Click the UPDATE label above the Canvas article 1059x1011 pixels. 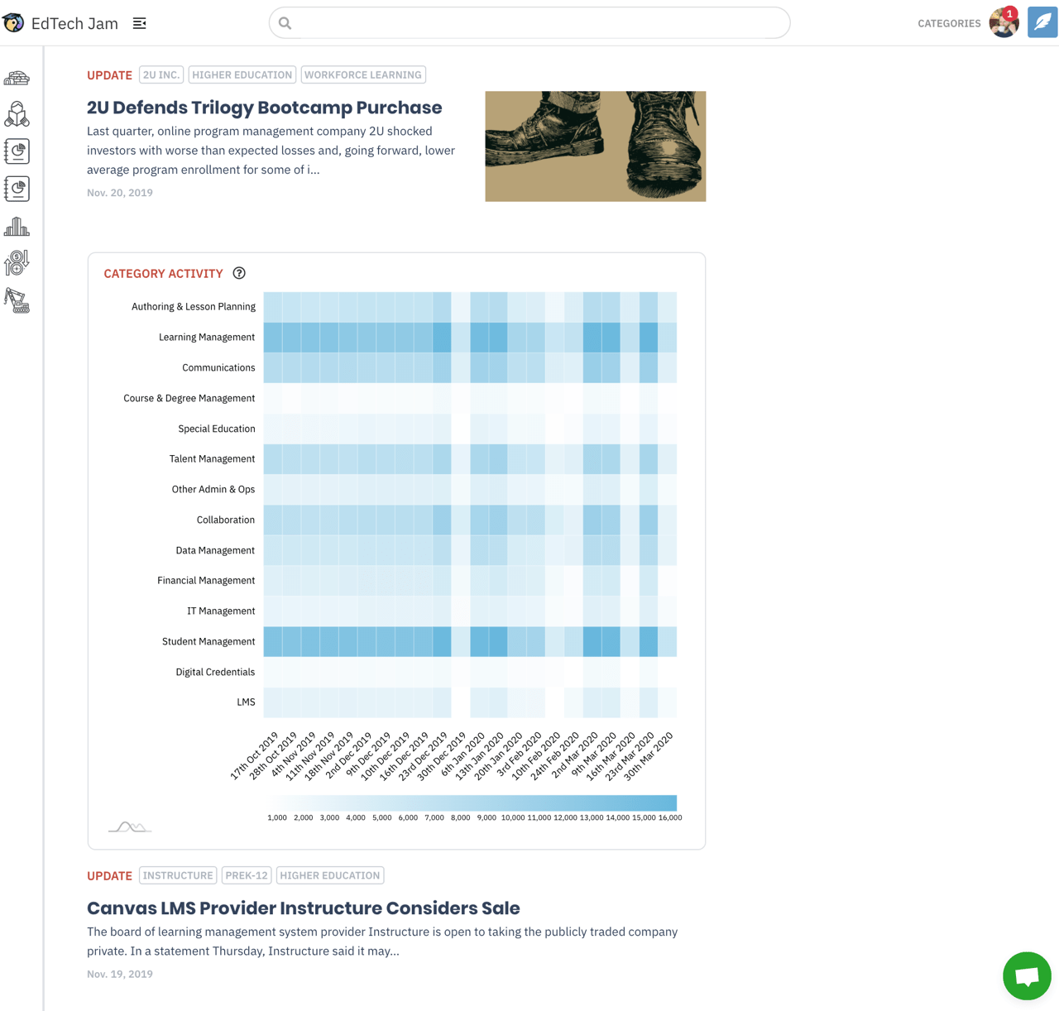pos(109,876)
